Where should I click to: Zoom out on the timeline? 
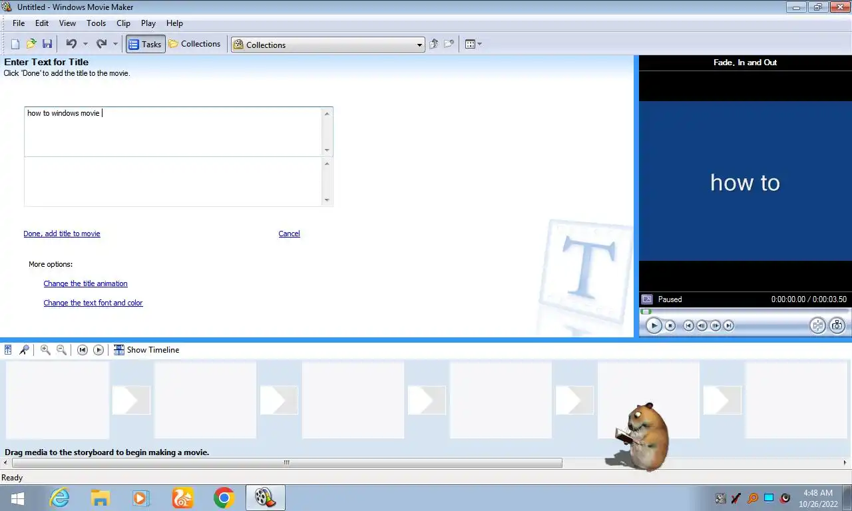(61, 350)
